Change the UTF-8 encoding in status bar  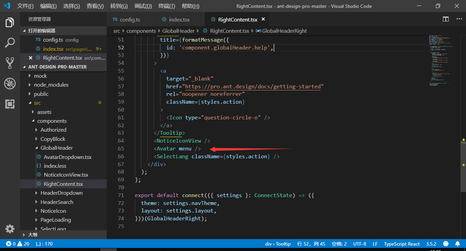[360, 244]
